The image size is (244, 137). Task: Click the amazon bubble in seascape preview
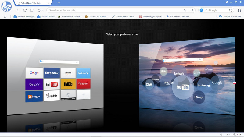tap(169, 83)
